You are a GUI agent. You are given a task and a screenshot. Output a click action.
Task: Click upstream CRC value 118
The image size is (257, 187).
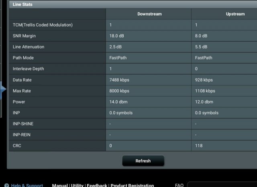(x=199, y=146)
